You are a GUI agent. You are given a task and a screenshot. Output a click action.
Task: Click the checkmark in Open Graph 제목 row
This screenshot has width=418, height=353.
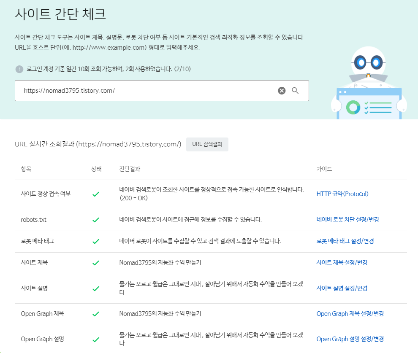coord(96,314)
